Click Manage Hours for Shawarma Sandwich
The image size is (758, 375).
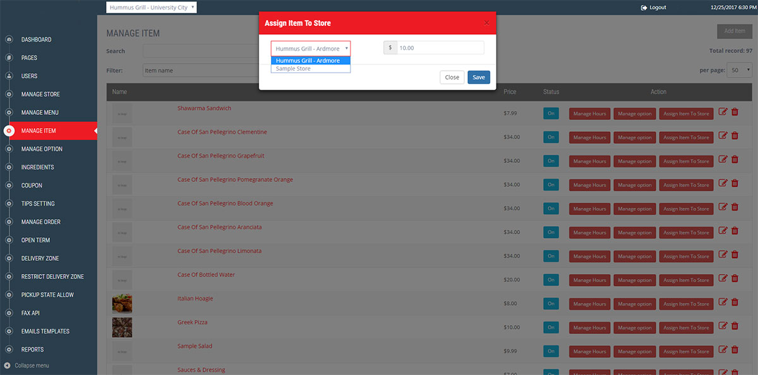click(x=590, y=114)
